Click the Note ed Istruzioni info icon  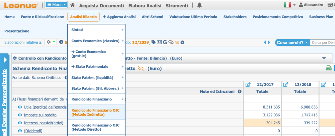tap(240, 91)
